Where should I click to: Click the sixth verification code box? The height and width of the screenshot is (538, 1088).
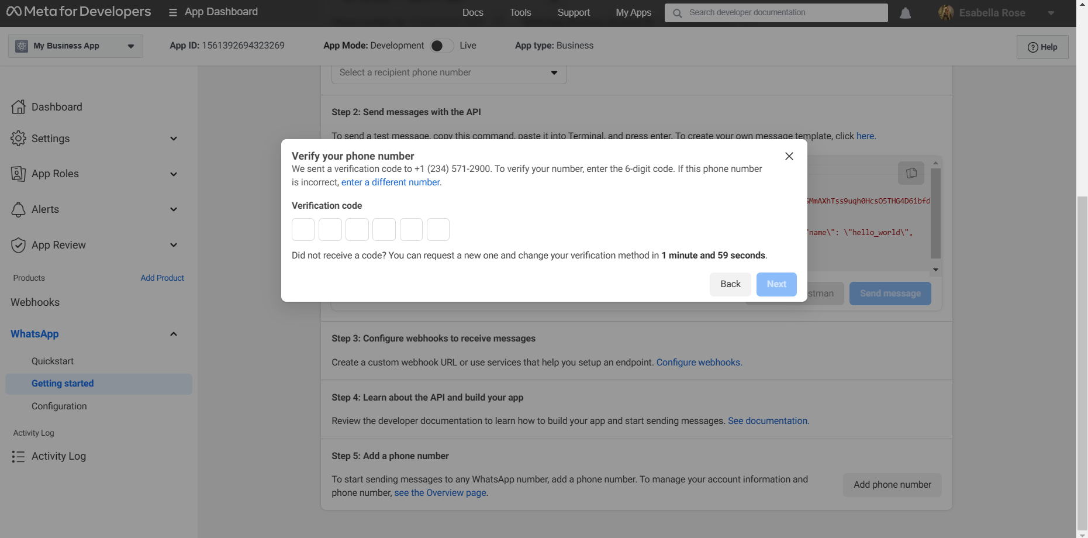pos(438,229)
